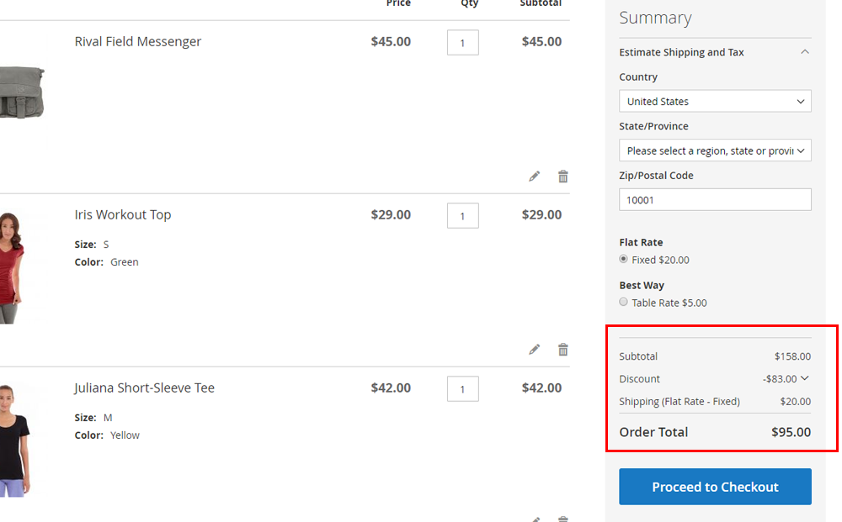Image resolution: width=842 pixels, height=522 pixels.
Task: Click the Subtotal $158.00 value
Action: 792,356
